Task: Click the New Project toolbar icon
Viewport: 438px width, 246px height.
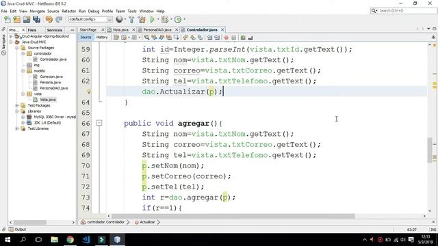Action: pyautogui.click(x=17, y=20)
